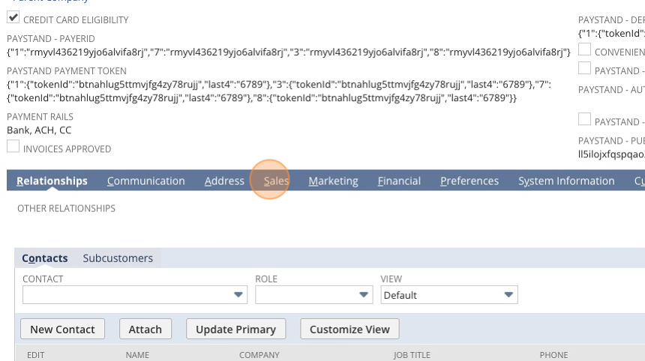Click the Job Title column header
The image size is (645, 361).
(x=411, y=355)
